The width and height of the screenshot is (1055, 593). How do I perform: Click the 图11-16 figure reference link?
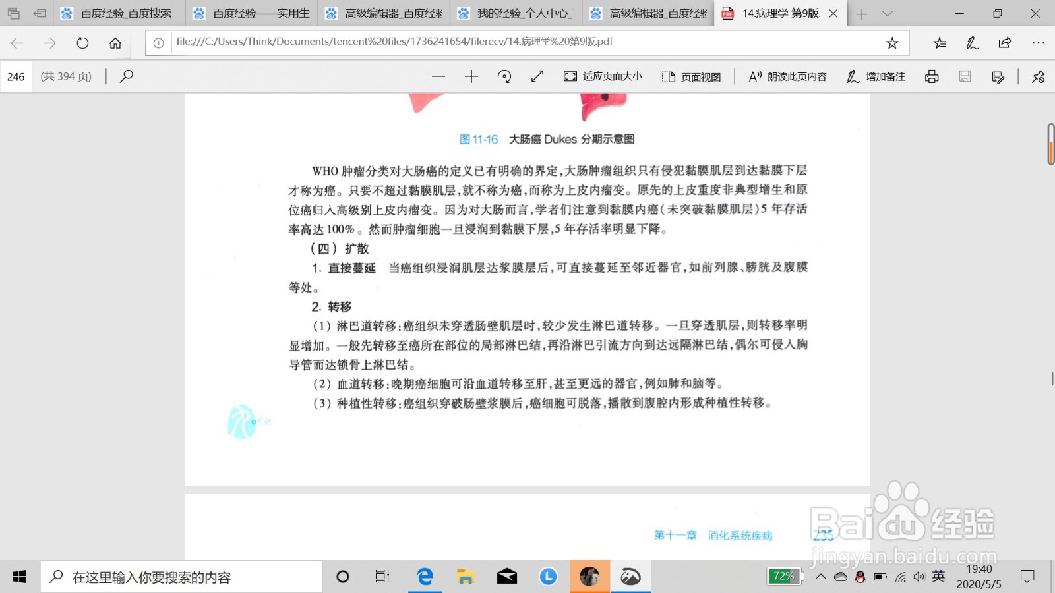[x=478, y=139]
